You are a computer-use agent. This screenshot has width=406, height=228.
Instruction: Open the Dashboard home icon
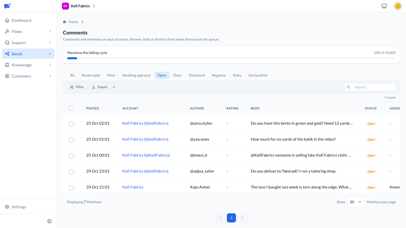click(x=7, y=20)
